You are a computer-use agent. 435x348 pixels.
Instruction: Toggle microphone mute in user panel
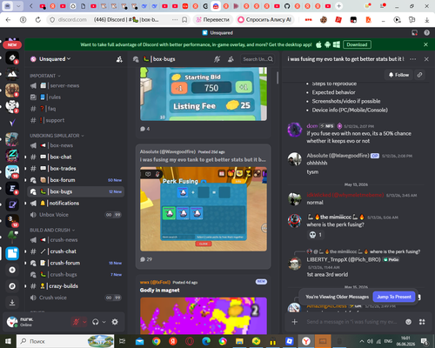[x=77, y=322]
